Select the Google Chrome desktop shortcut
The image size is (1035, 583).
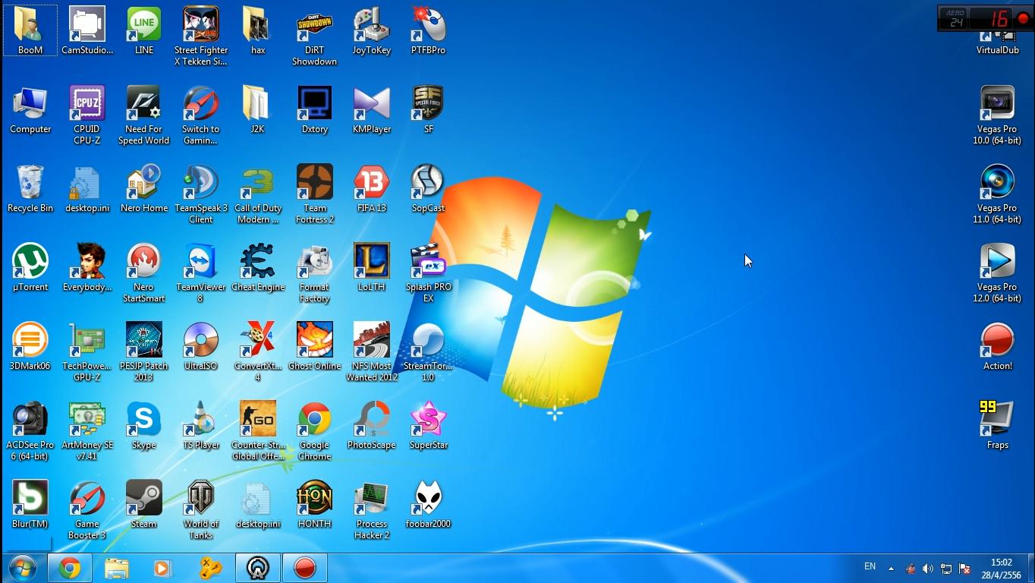[315, 430]
